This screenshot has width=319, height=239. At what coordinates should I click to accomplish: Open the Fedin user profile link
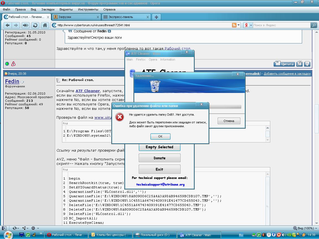pyautogui.click(x=12, y=81)
